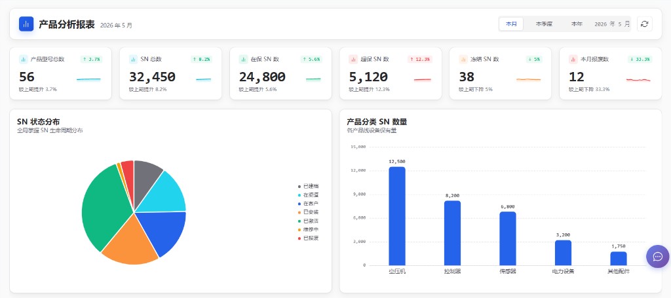Switch to the 本季度 period tab
The height and width of the screenshot is (298, 671).
click(544, 24)
